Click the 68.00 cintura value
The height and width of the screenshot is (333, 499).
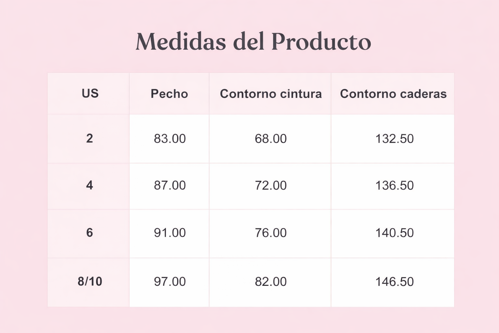(271, 139)
